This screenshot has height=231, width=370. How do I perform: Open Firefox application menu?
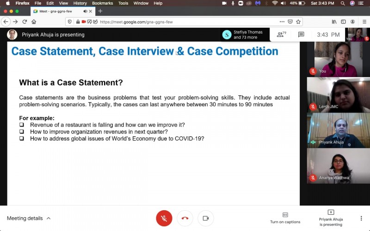coord(22,3)
